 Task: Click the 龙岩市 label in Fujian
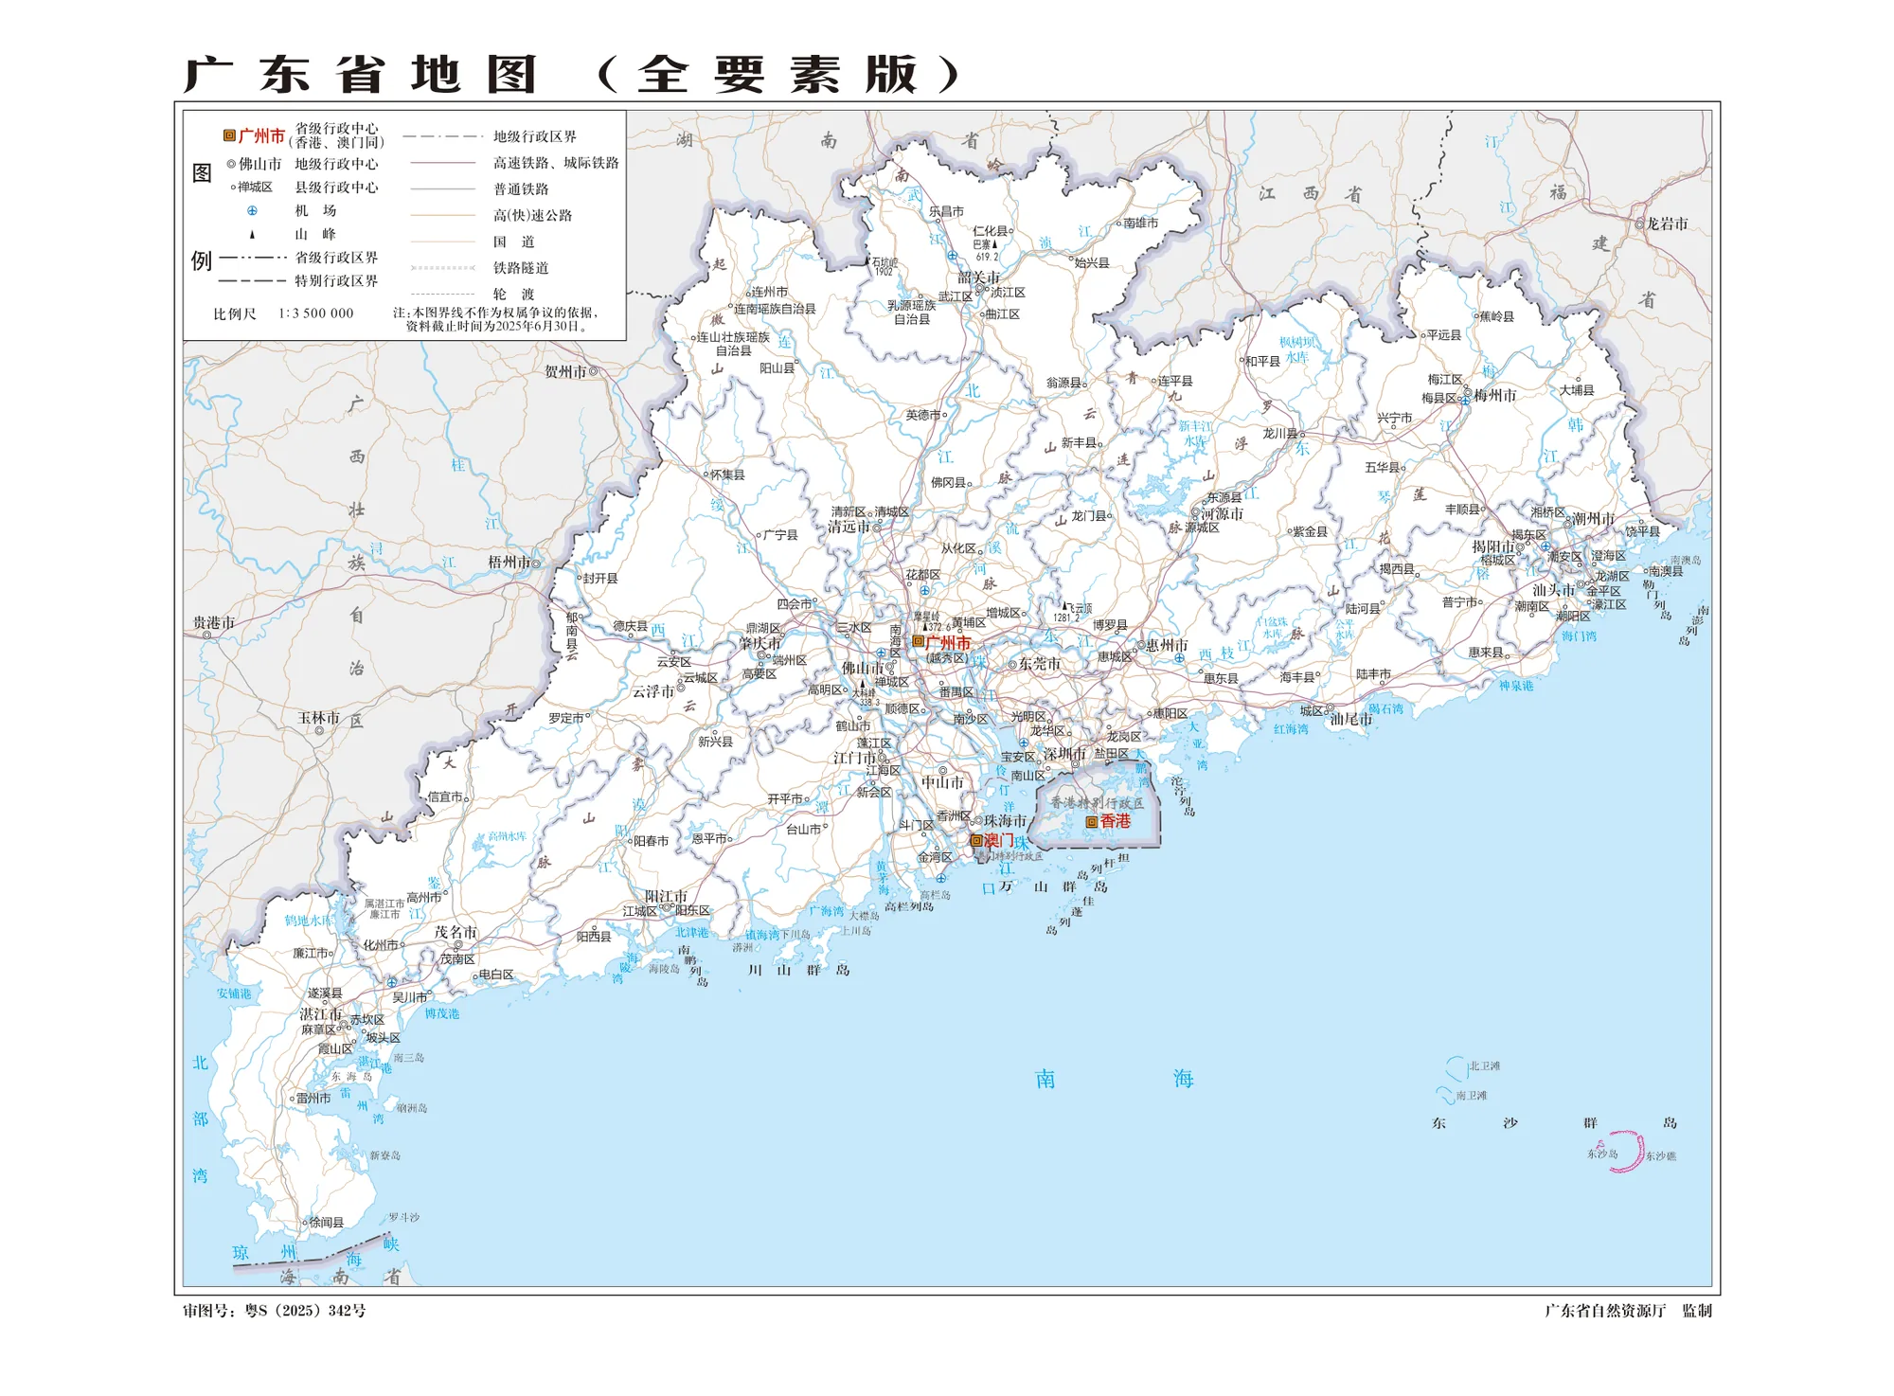(x=1668, y=224)
